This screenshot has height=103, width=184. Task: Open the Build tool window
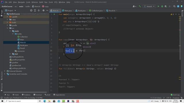(47, 95)
